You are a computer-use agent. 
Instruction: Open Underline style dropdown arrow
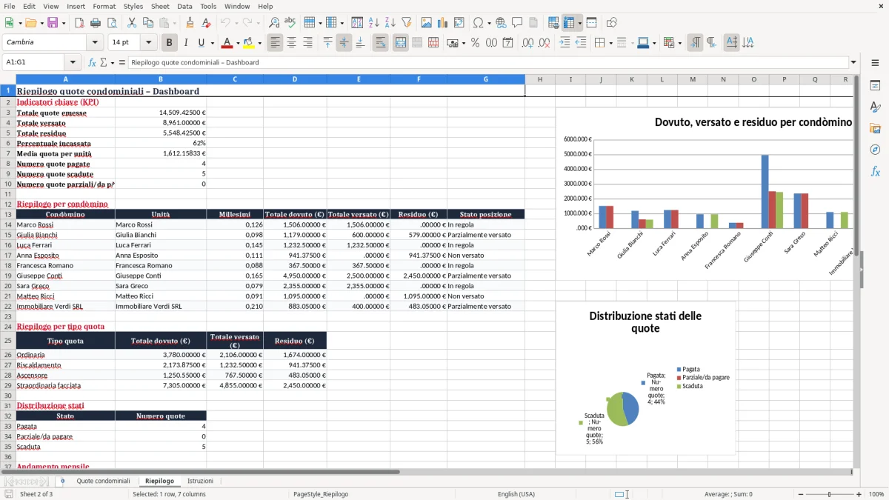(212, 43)
